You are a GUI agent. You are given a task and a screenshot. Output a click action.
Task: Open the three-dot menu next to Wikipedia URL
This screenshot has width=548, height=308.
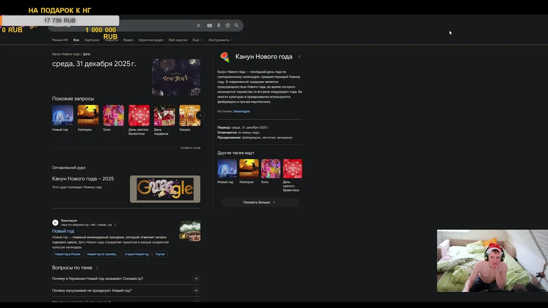[x=115, y=225]
